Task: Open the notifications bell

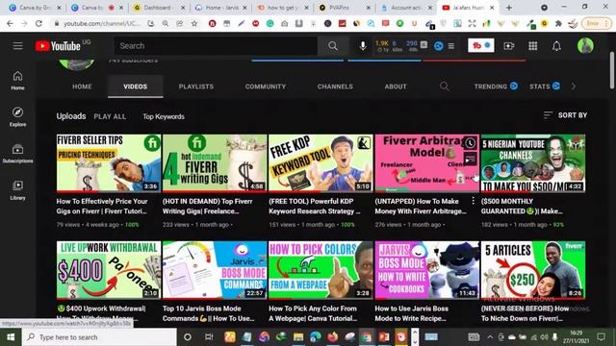Action: tap(556, 46)
